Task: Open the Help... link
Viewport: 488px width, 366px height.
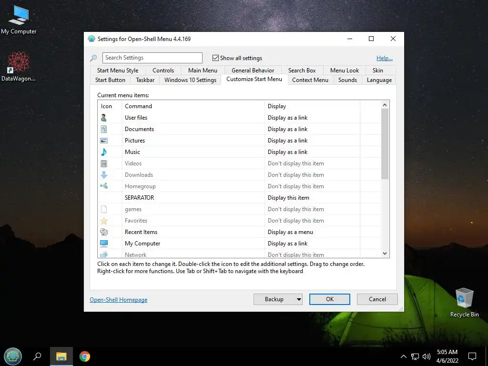Action: [x=385, y=58]
